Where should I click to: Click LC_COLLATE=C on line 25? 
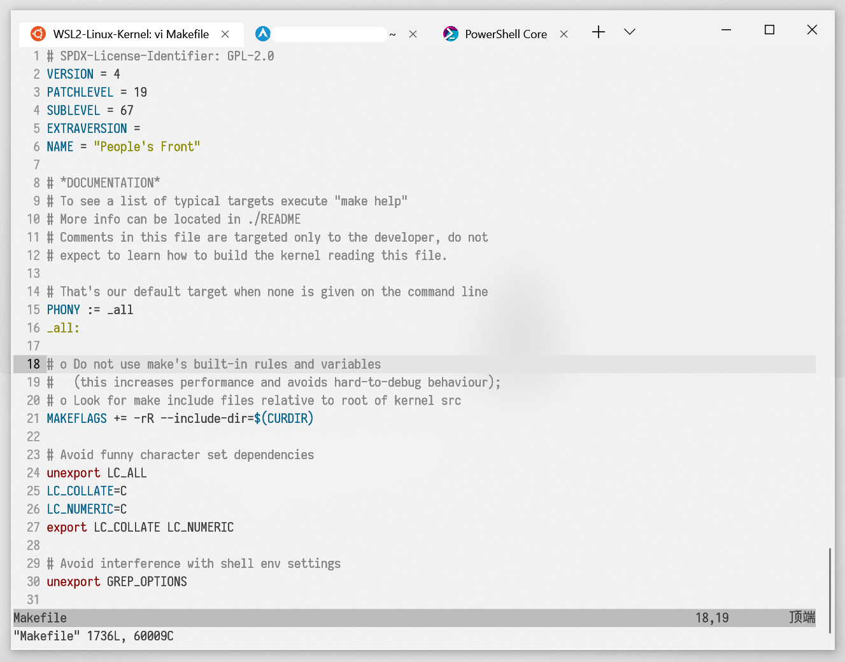pos(87,491)
